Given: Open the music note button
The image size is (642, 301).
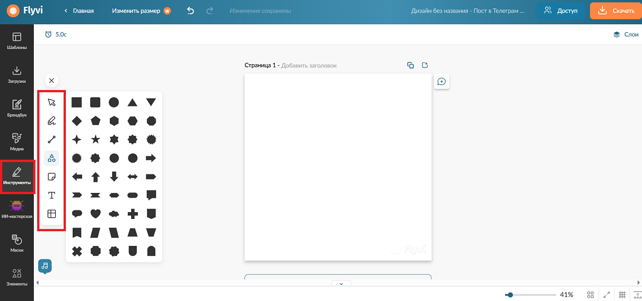Looking at the screenshot, I should [x=44, y=266].
